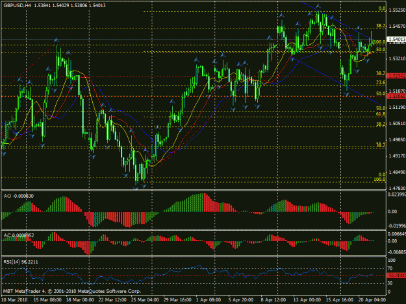406x304 pixels.
Task: Click the 10 Mar 2010 date label
Action: 14,300
